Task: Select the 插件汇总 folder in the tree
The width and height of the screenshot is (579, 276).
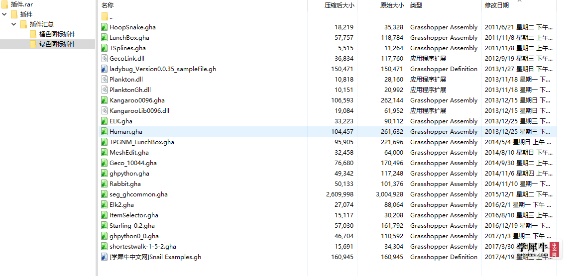Action: 37,24
